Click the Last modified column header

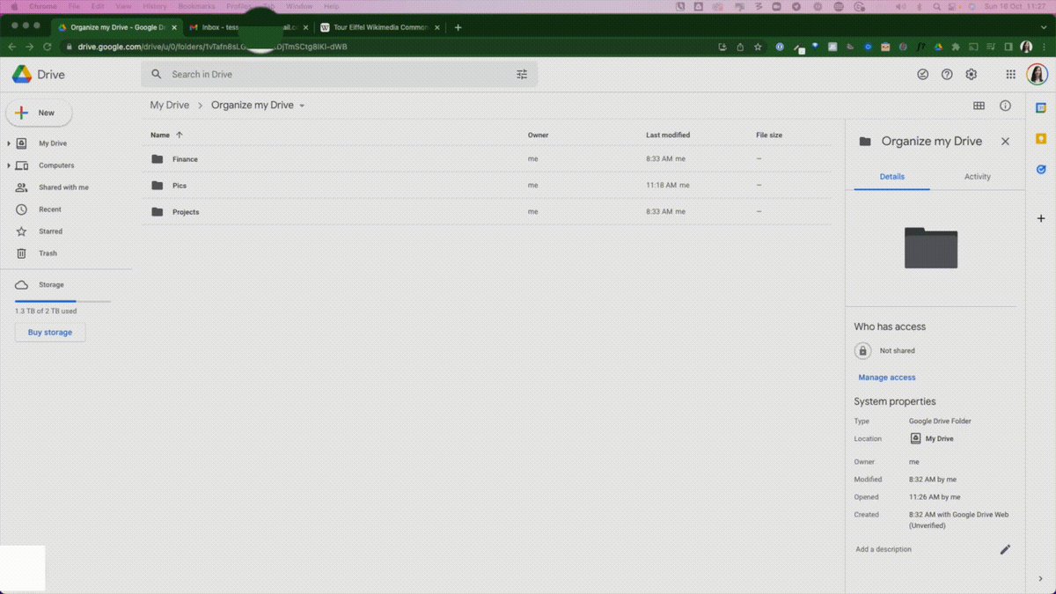tap(668, 136)
